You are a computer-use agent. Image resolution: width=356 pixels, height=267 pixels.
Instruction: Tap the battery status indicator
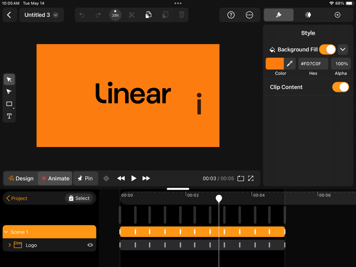pos(350,3)
